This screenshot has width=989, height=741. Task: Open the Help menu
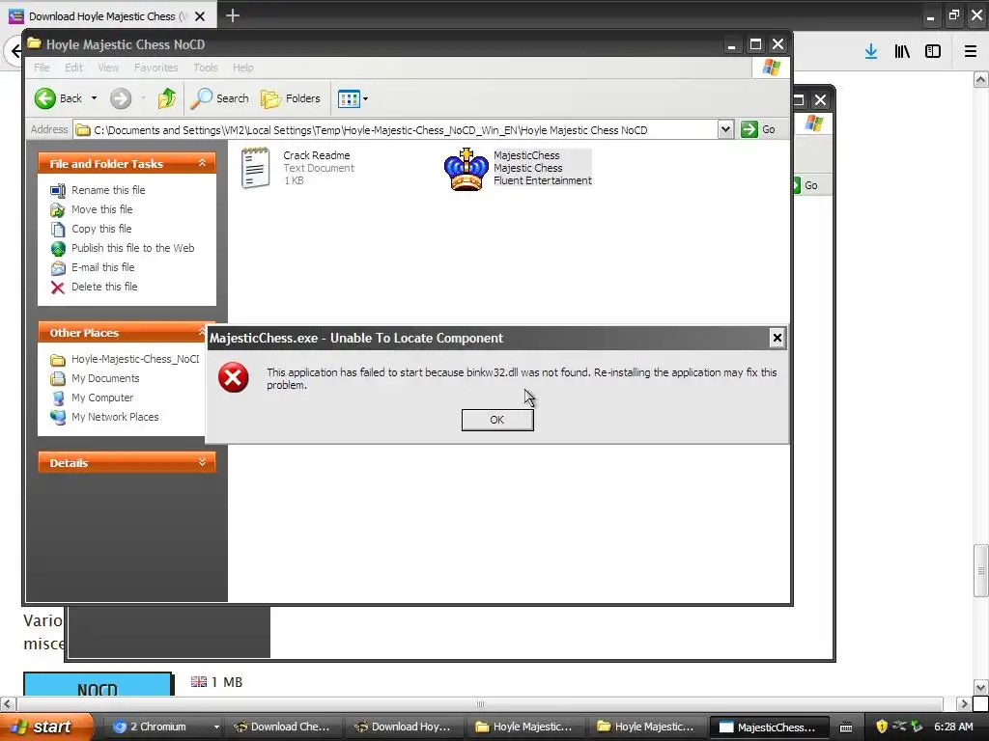[242, 68]
